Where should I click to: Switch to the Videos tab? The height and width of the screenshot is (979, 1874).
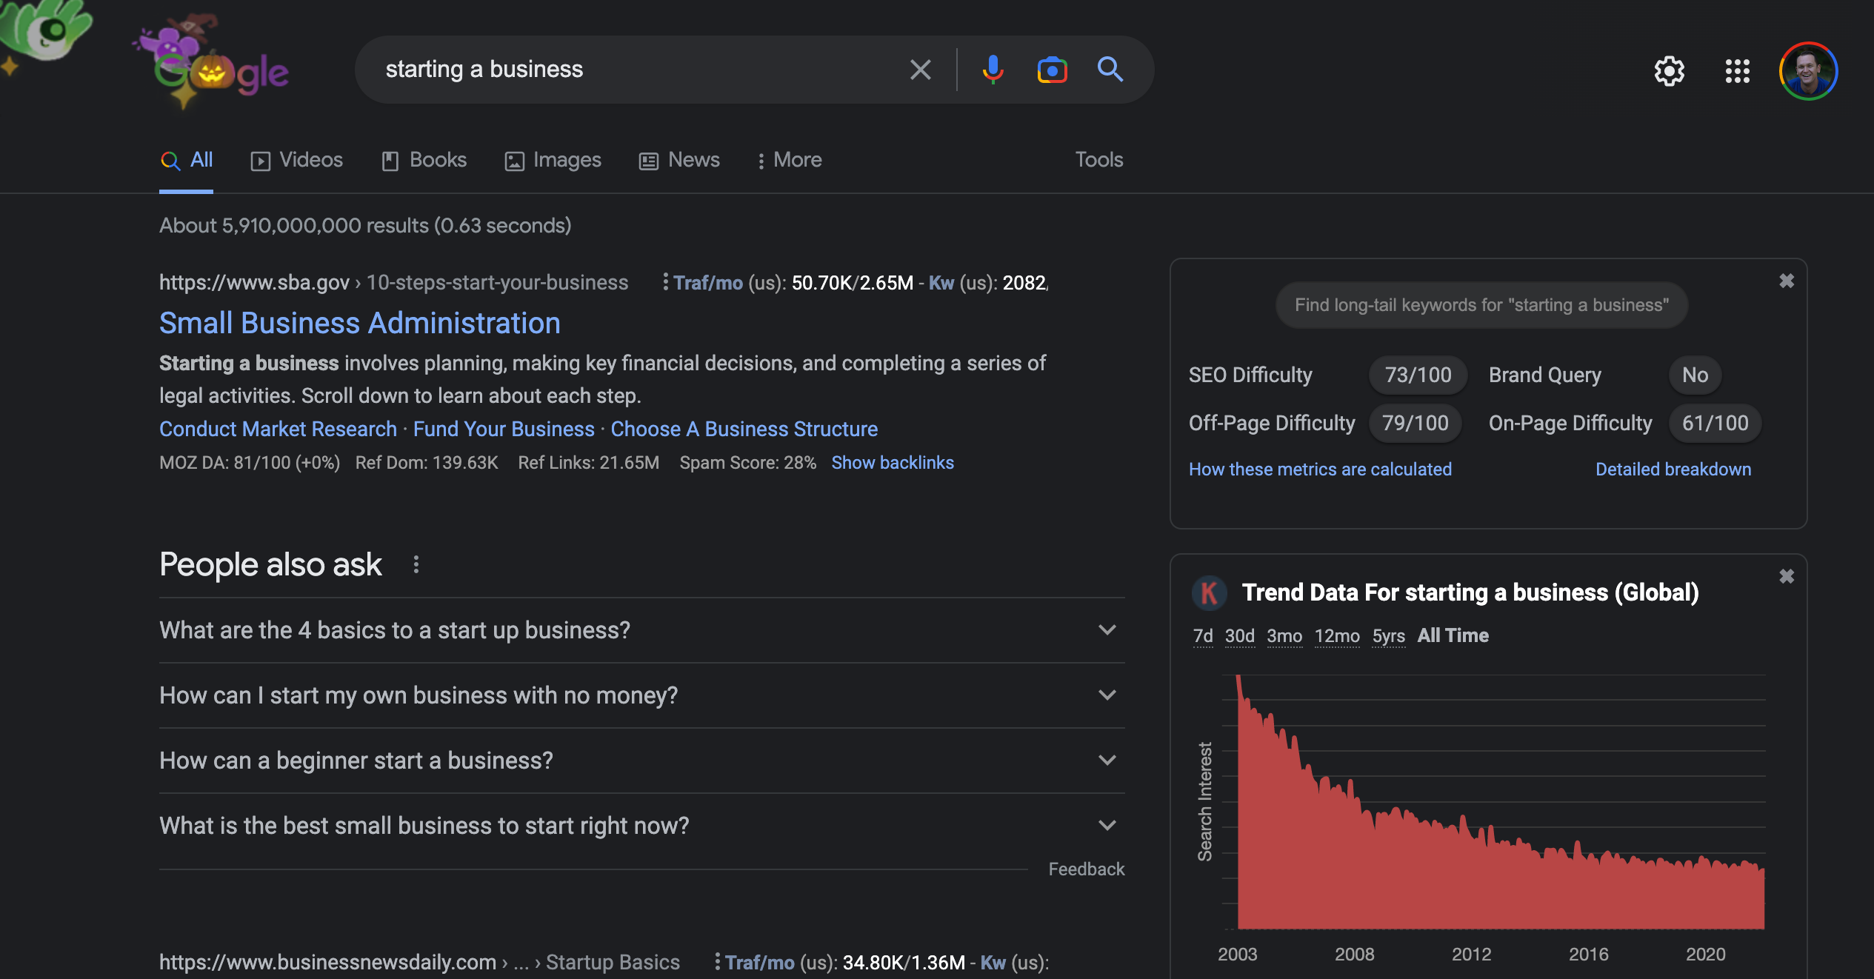coord(296,160)
